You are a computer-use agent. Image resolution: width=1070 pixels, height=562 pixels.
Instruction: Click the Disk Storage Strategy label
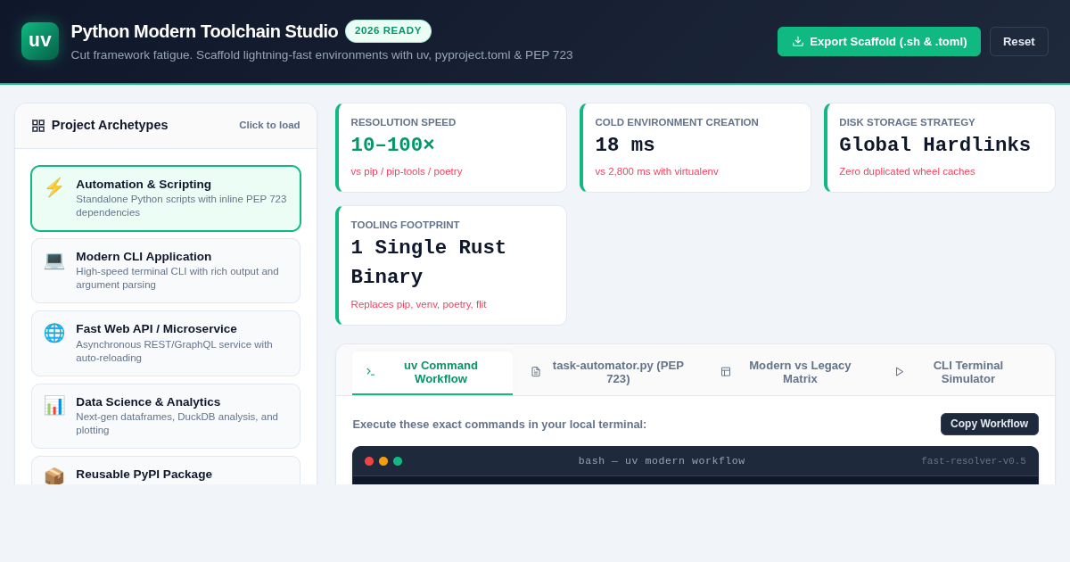[x=907, y=122]
